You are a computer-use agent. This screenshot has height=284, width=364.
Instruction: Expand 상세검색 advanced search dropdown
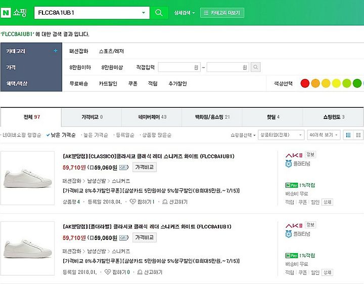pos(185,13)
